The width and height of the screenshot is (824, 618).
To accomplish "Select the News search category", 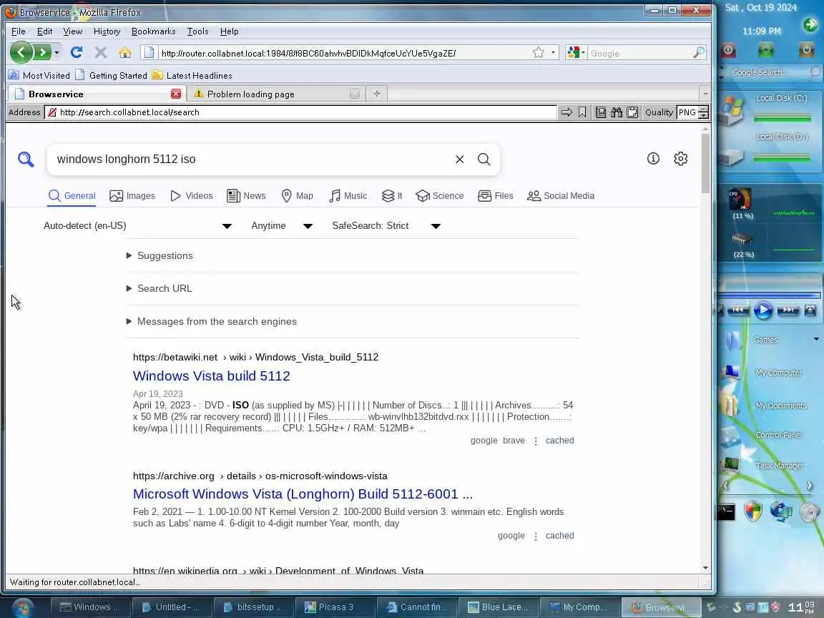I will tap(246, 196).
